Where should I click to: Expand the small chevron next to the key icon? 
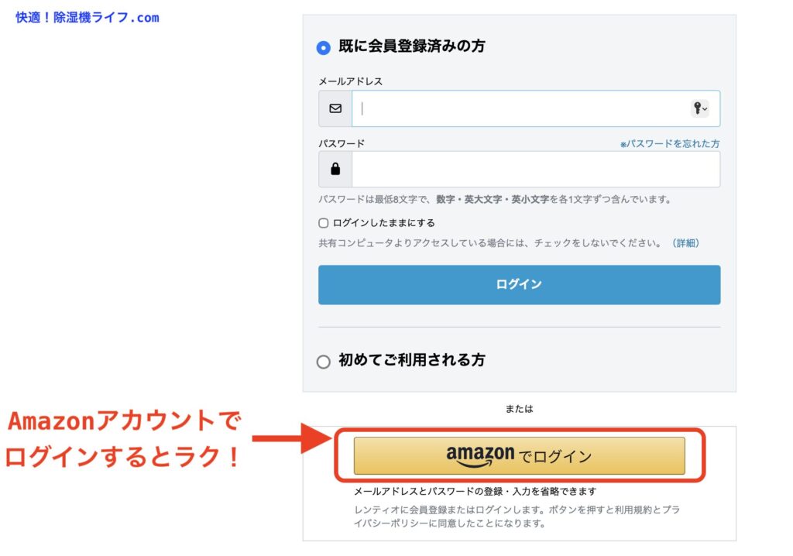coord(705,109)
